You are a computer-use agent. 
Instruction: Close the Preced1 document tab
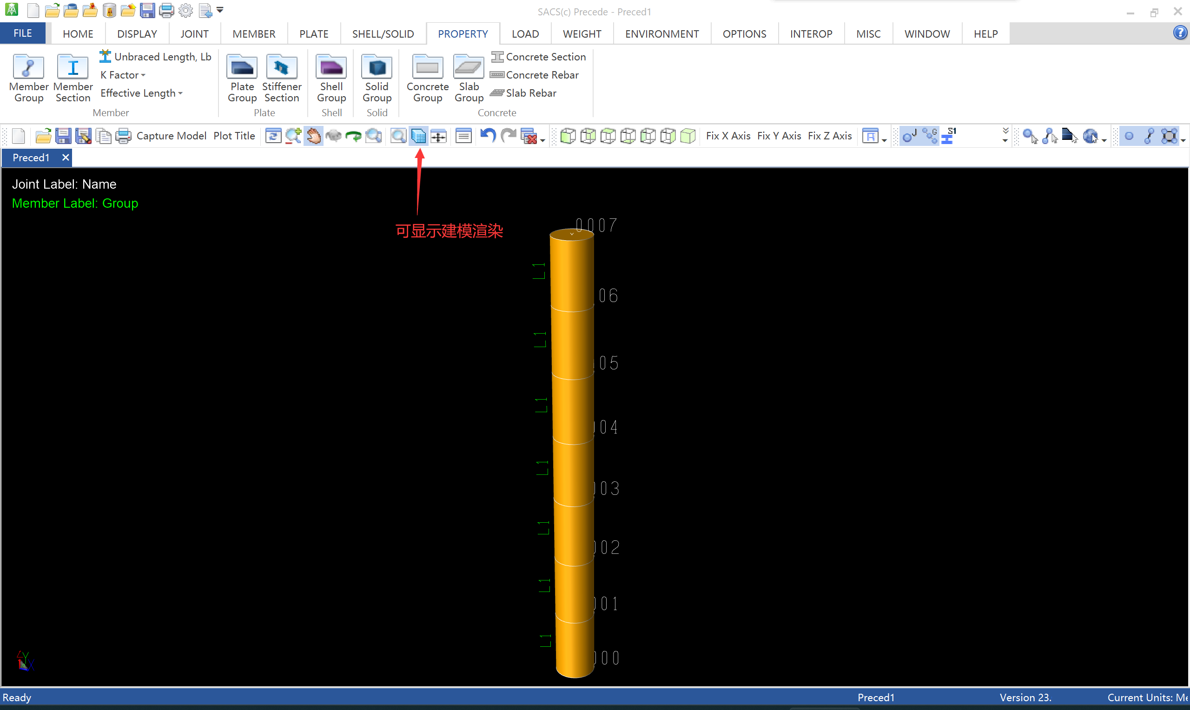point(66,158)
